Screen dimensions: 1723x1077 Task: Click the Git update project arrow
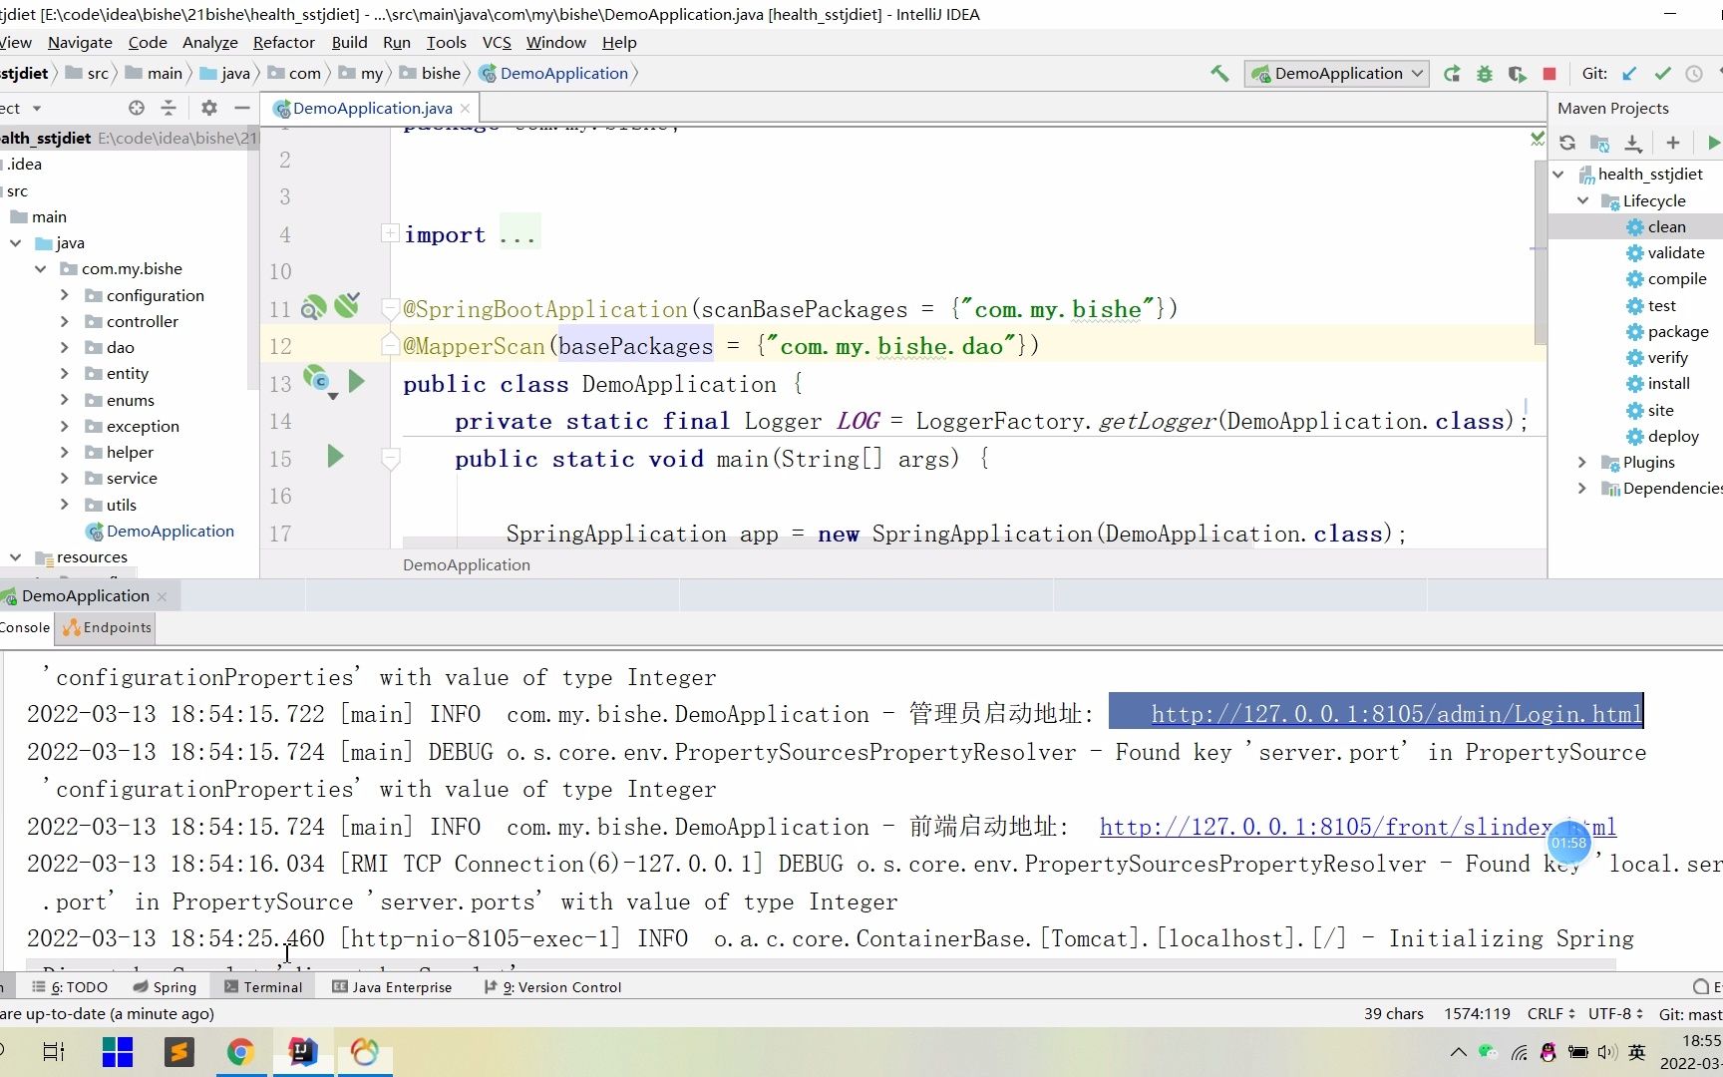[x=1629, y=74]
